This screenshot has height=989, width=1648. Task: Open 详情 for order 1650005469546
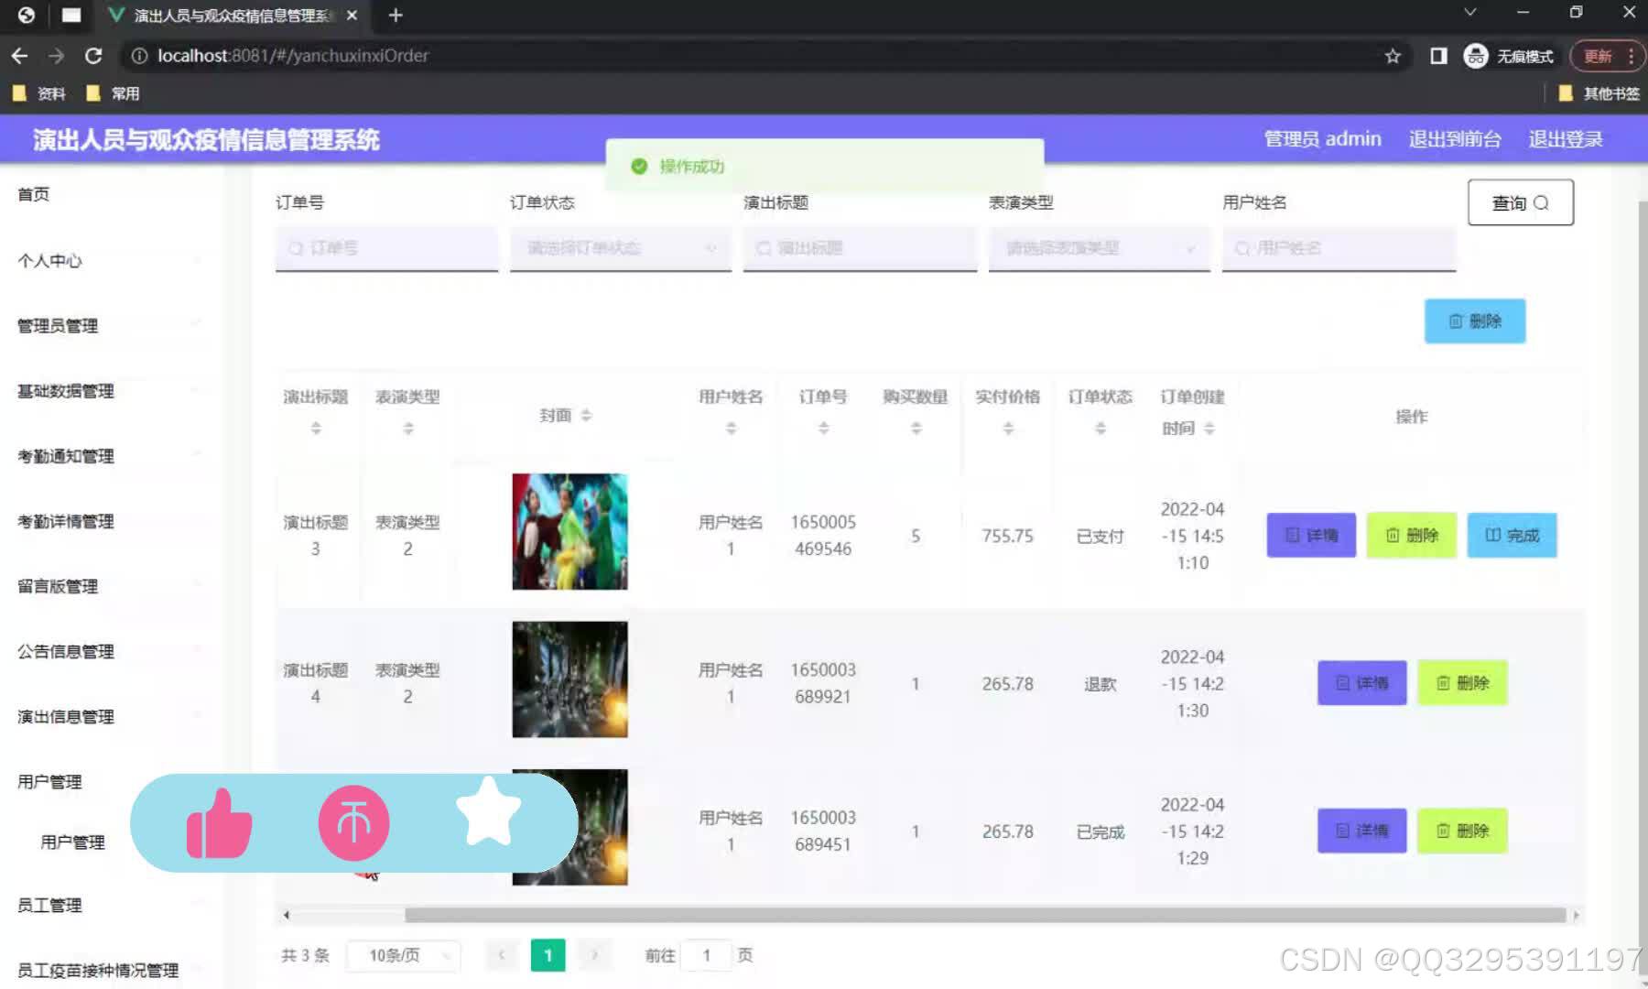pyautogui.click(x=1311, y=535)
